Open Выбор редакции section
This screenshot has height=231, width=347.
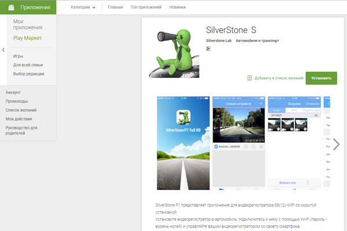tap(28, 74)
